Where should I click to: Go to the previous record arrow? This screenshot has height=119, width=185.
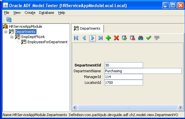point(84,38)
